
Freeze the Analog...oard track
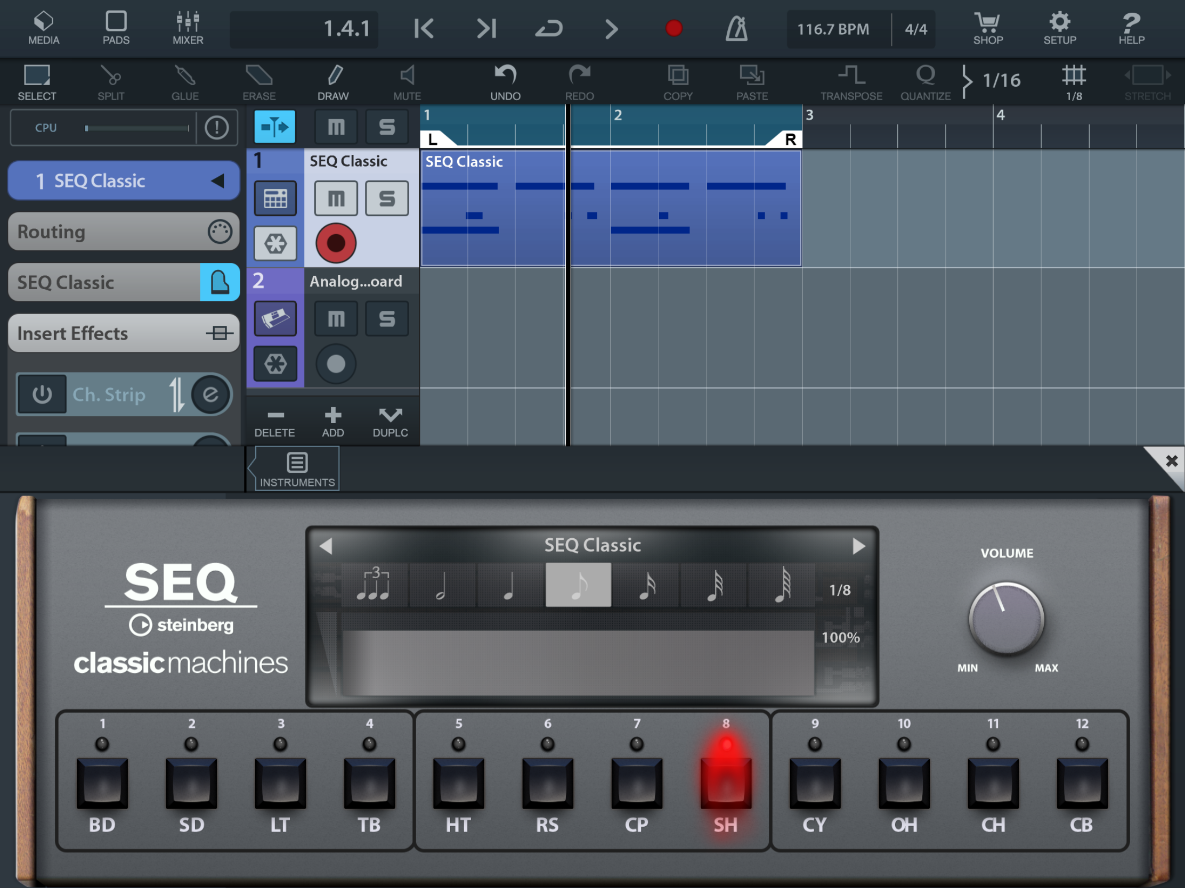275,364
